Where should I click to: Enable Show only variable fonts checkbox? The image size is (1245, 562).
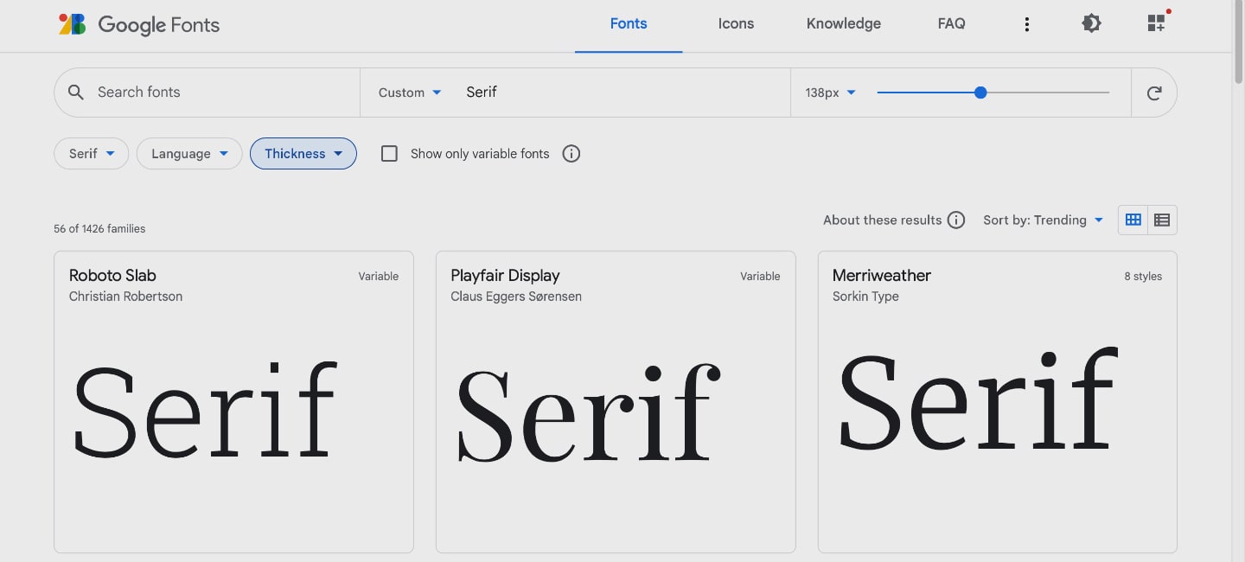pyautogui.click(x=390, y=154)
